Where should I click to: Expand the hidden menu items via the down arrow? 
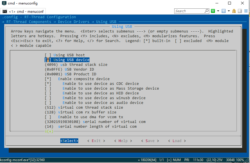(47, 131)
